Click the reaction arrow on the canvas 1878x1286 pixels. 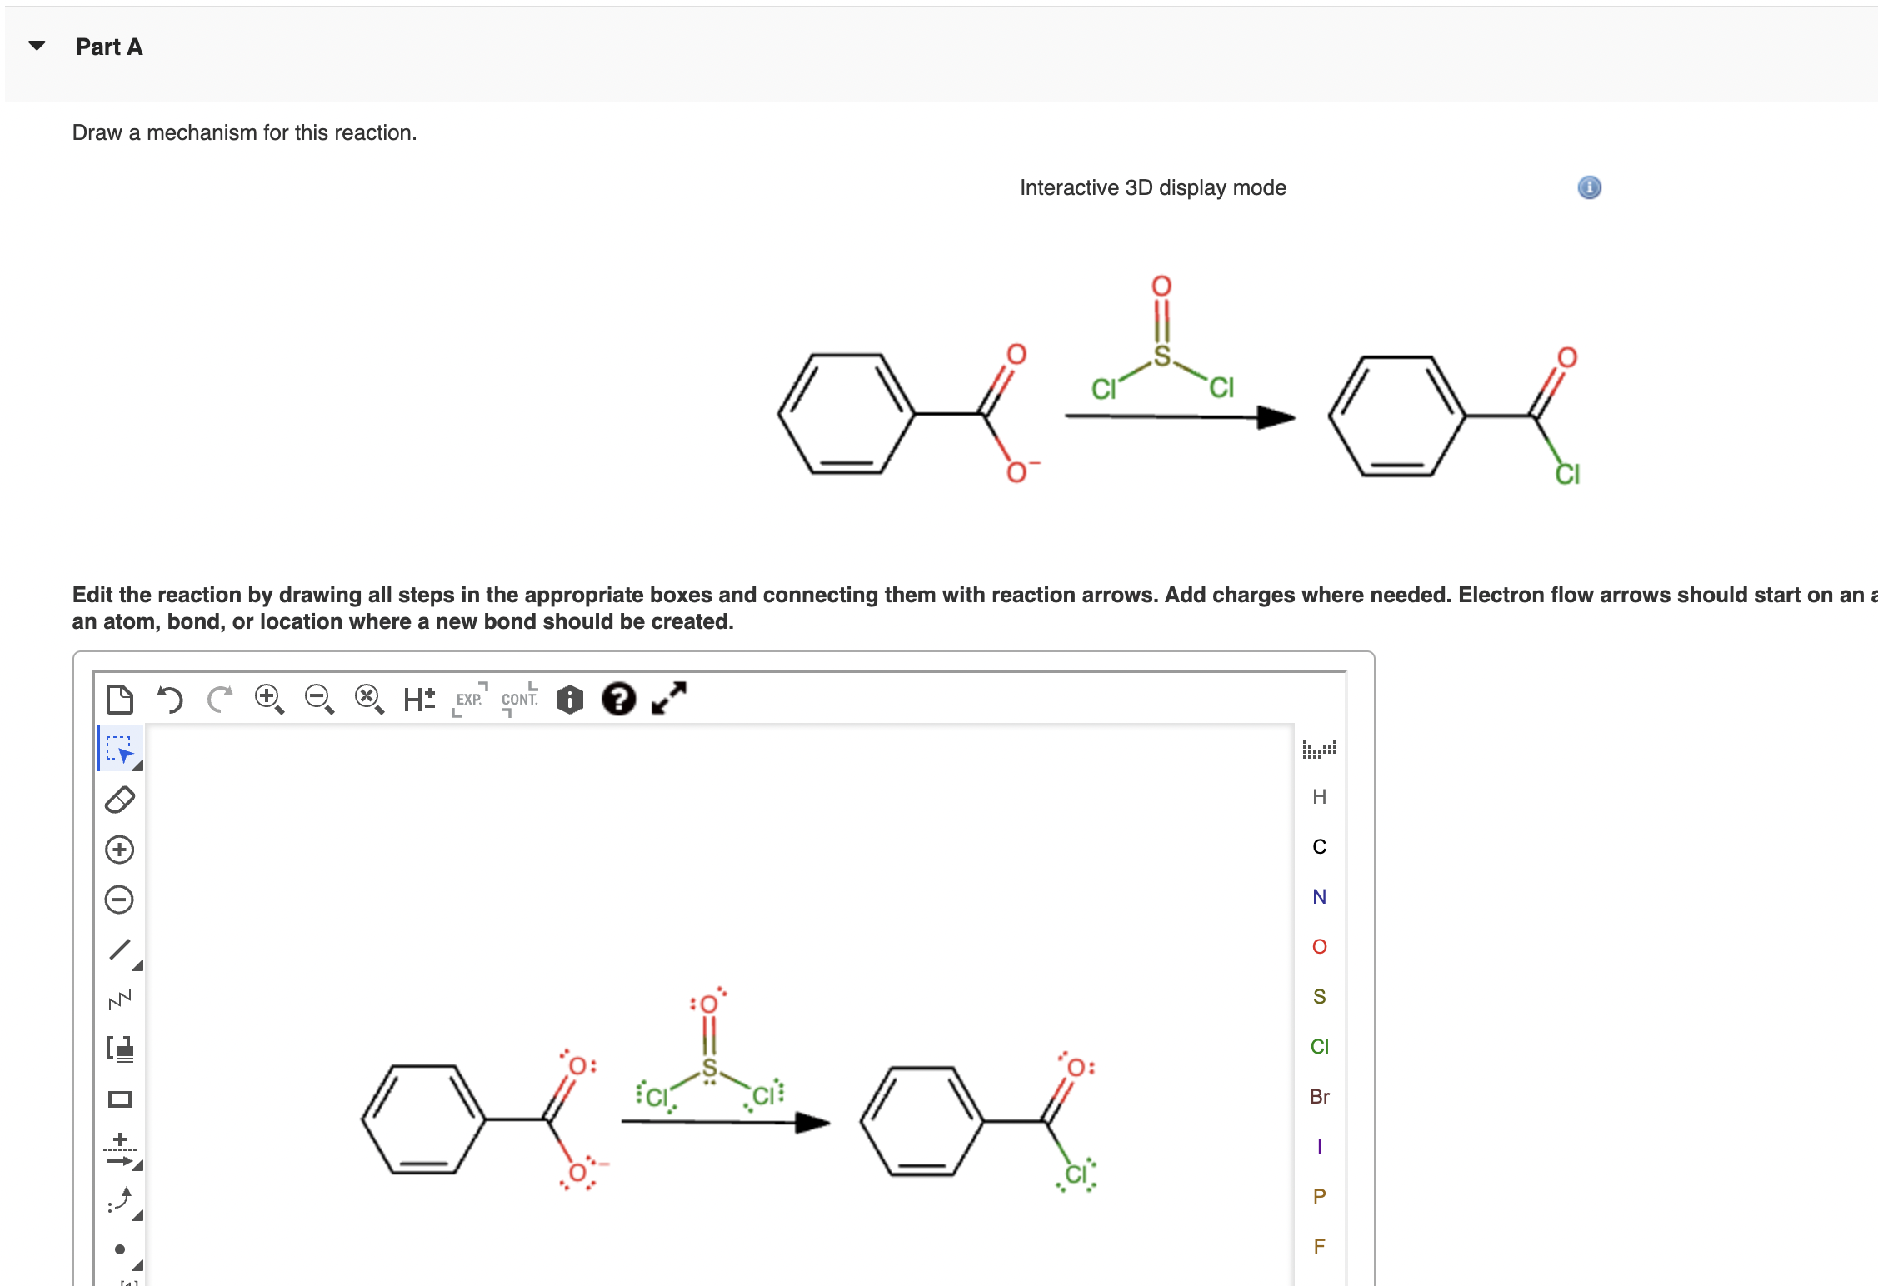pos(725,1123)
